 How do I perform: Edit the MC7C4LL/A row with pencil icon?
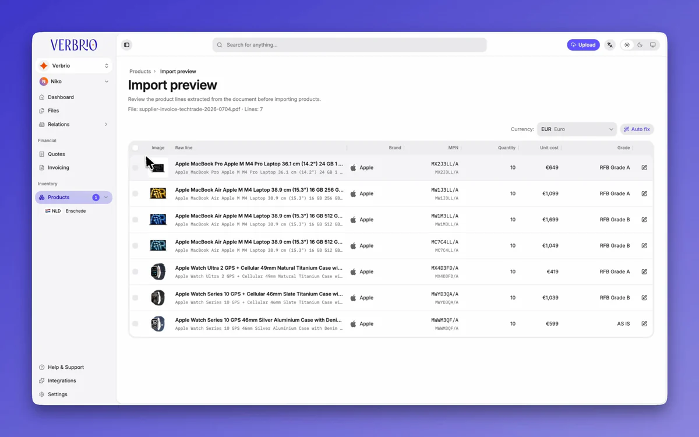[644, 246]
